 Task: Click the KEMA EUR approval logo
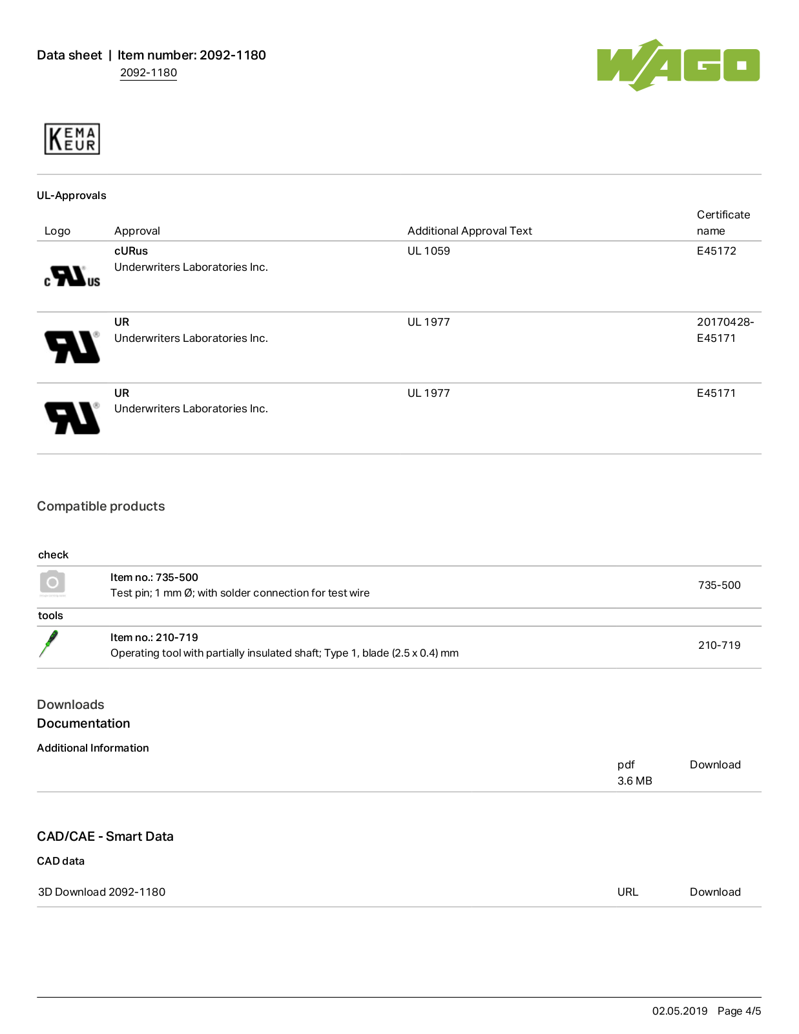(x=72, y=139)
